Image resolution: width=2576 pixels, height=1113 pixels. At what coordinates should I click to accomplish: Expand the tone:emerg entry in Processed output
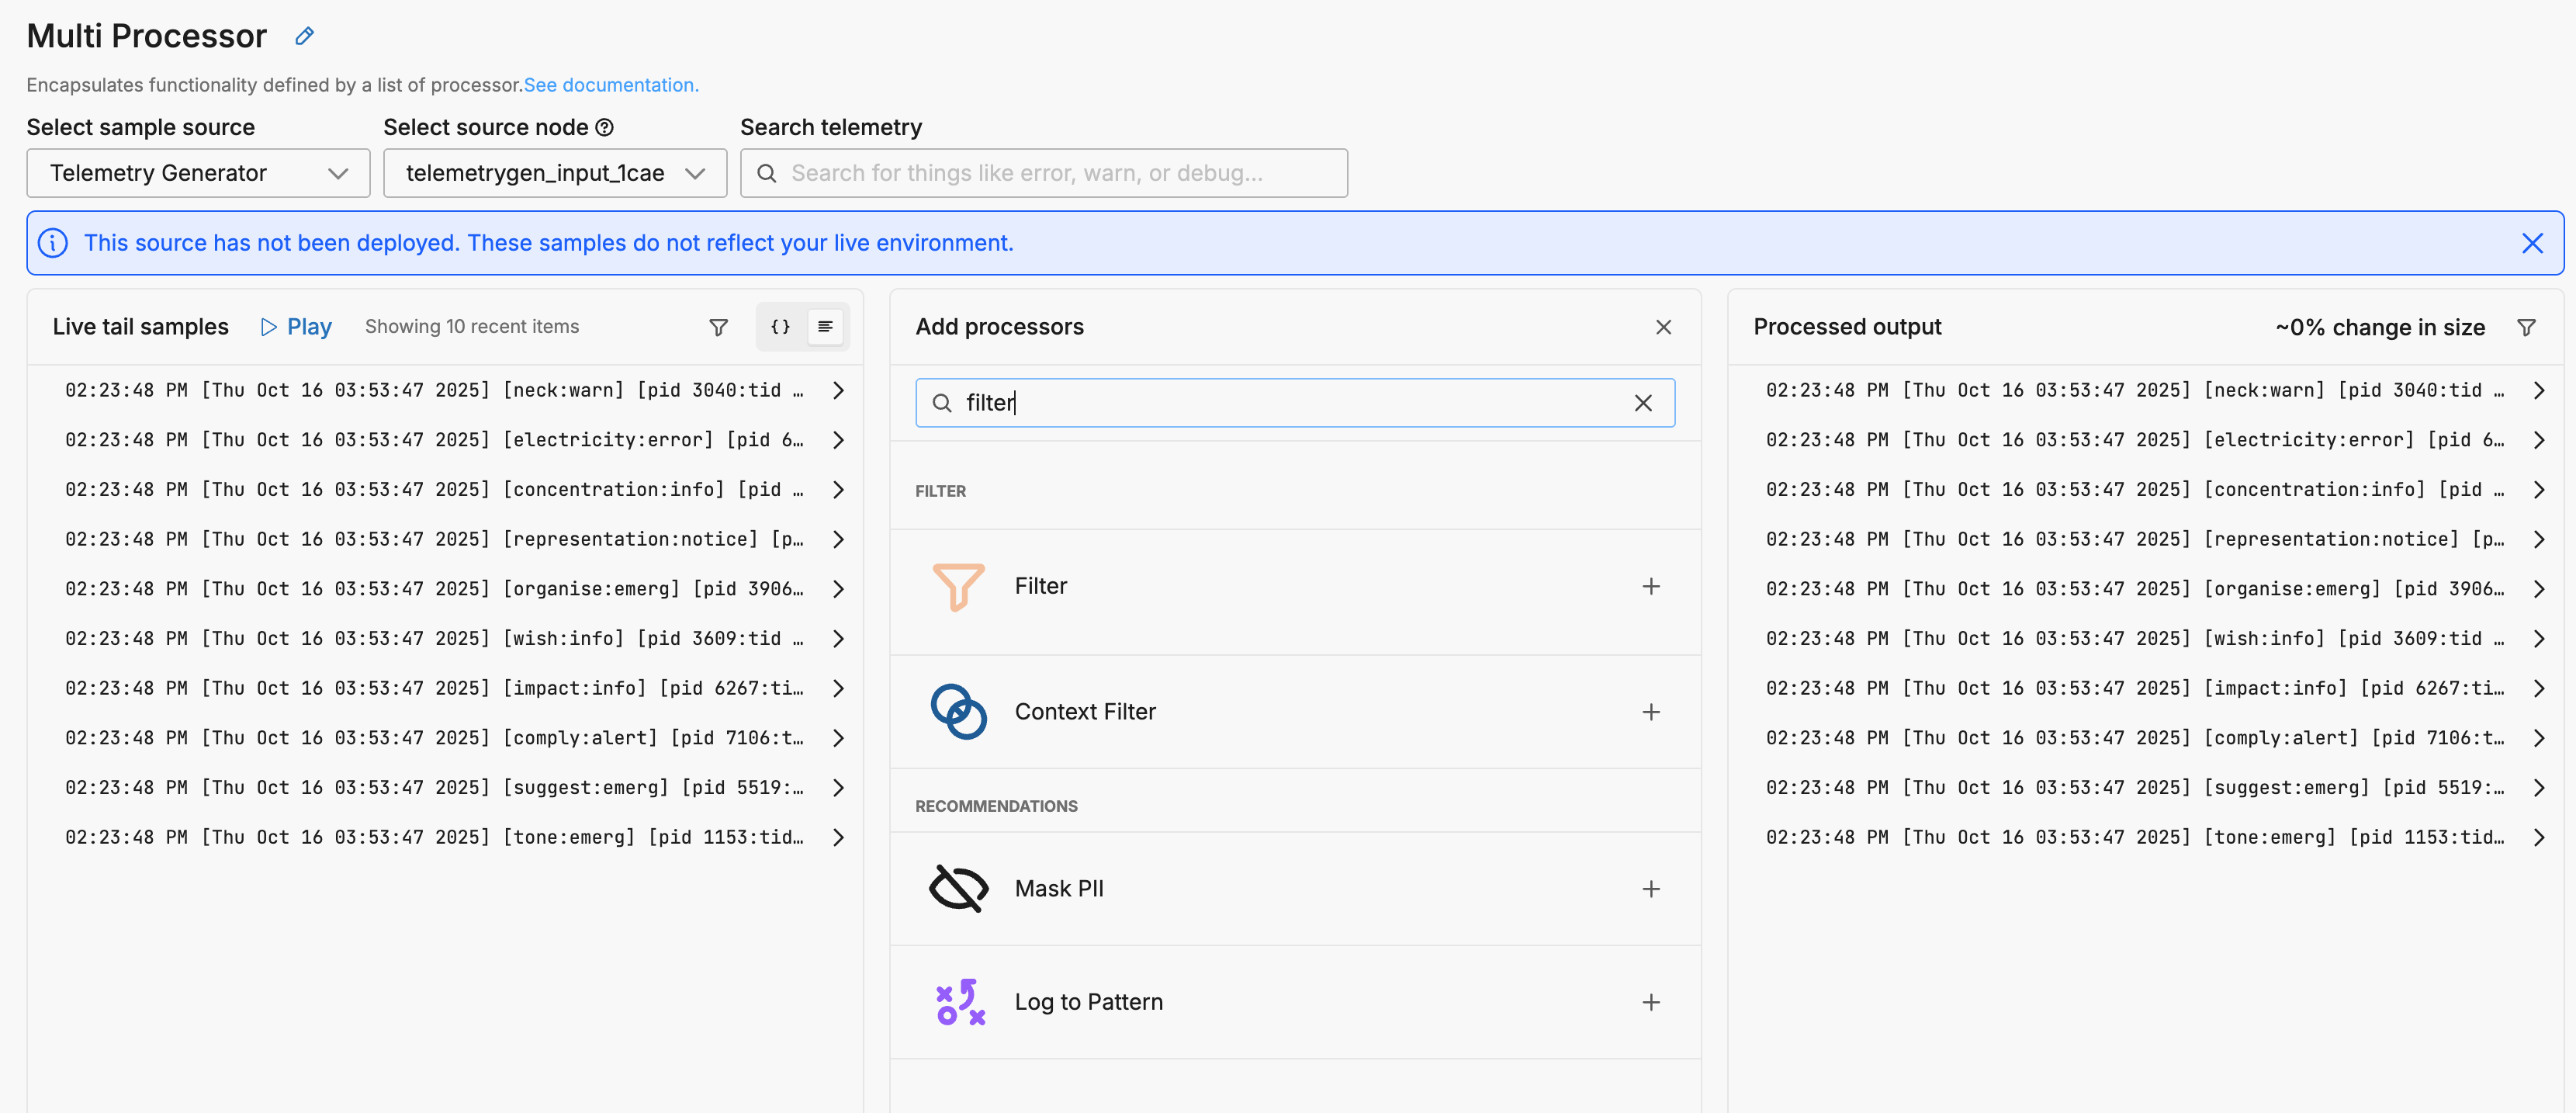tap(2538, 837)
